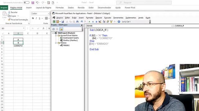Click insert function fx icon in formula bar

44,28
